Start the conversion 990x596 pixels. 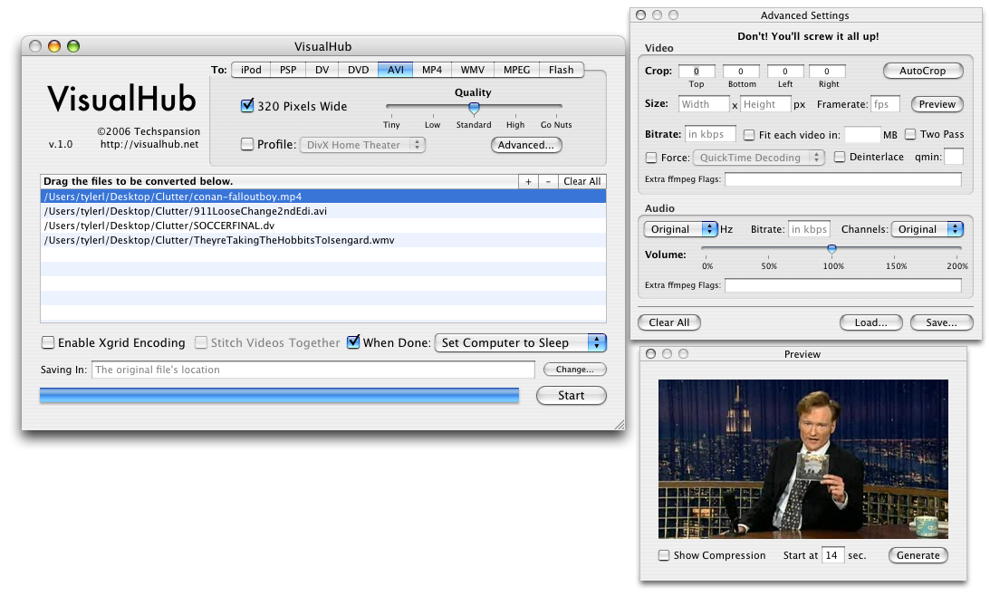(x=571, y=395)
